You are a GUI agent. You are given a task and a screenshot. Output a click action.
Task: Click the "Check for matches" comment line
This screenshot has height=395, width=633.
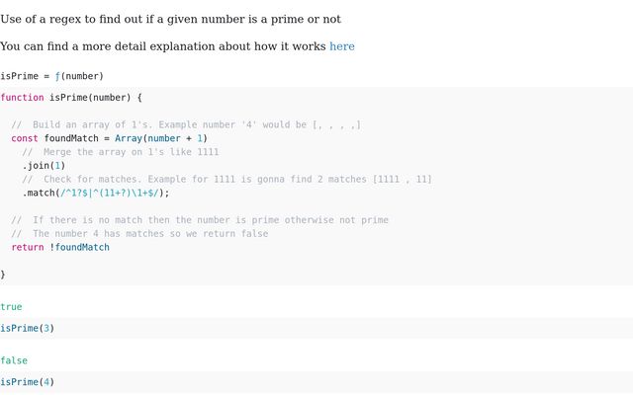[x=226, y=179]
